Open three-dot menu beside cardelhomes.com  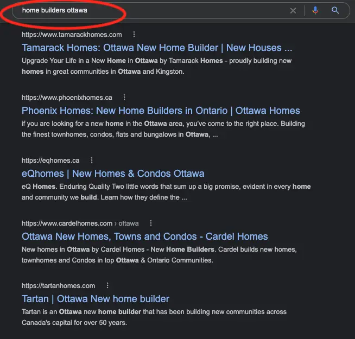pyautogui.click(x=151, y=223)
